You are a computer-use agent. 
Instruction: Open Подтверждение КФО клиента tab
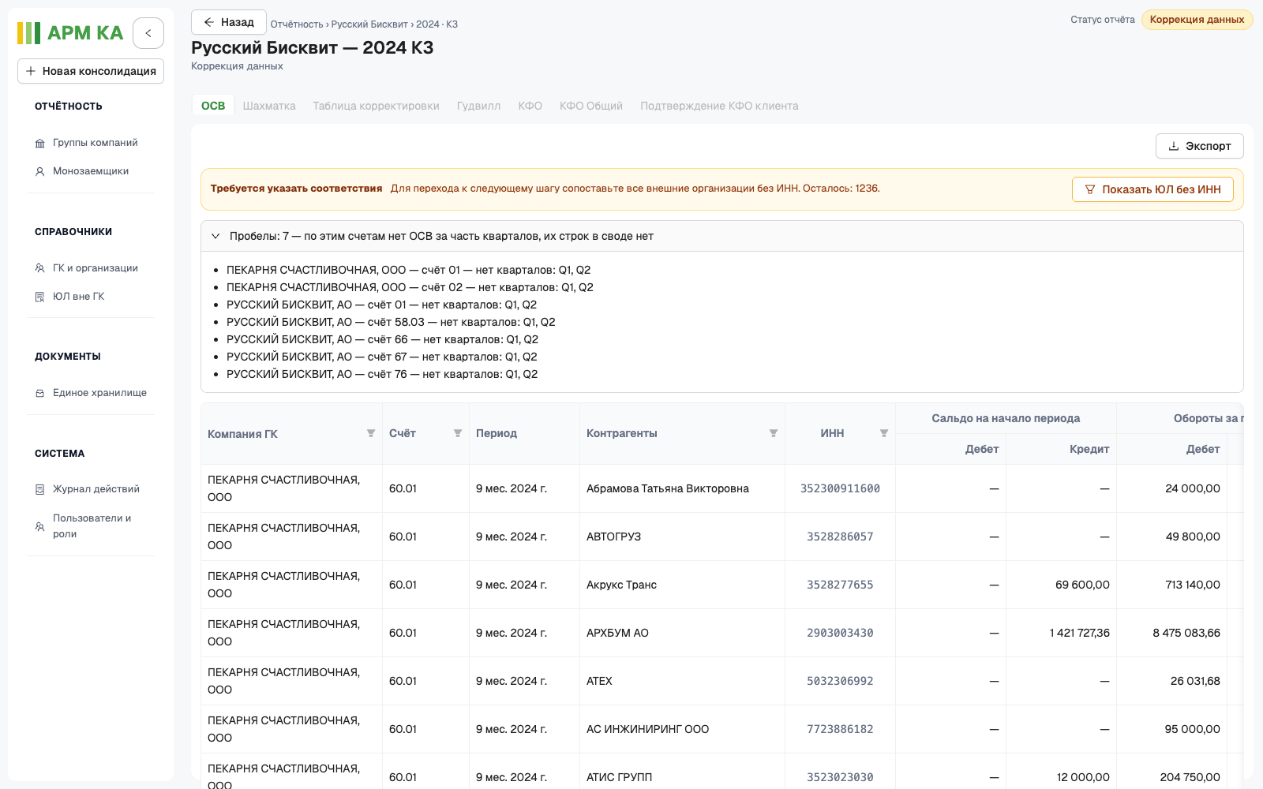719,106
